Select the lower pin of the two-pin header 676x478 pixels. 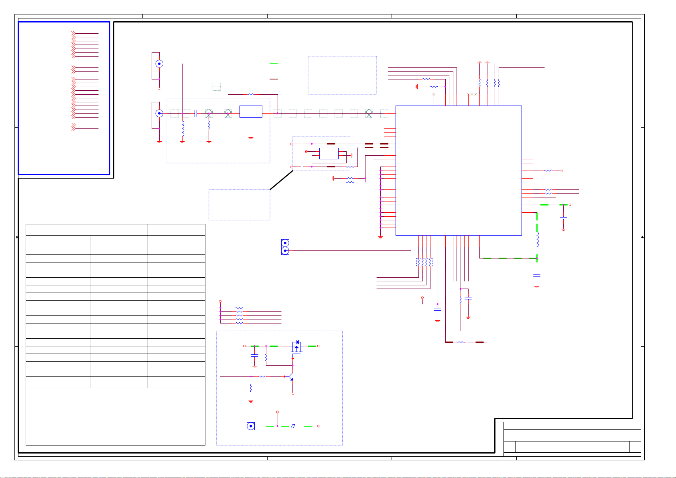[285, 251]
